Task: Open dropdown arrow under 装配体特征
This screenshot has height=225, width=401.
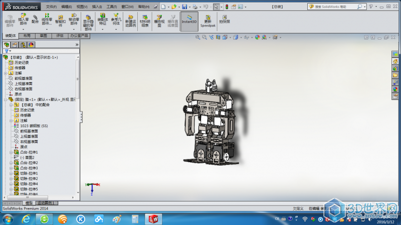Action: [x=103, y=29]
